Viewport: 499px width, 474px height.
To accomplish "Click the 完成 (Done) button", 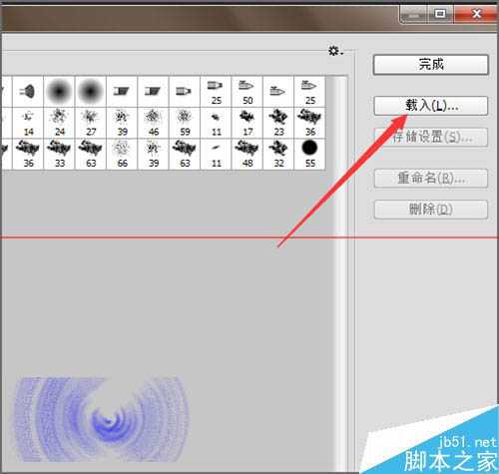I will (431, 65).
